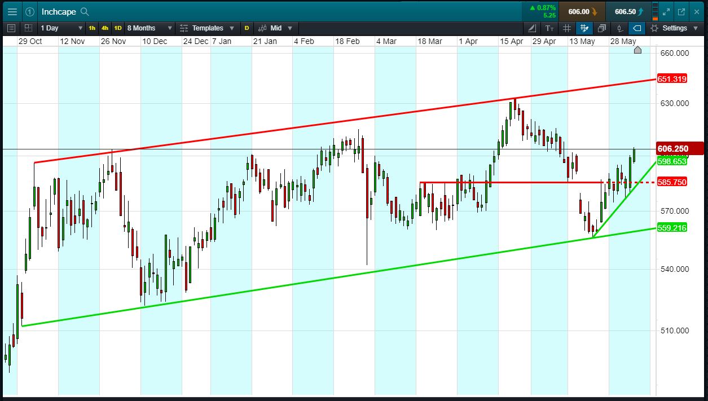Open the hamburger main menu
708x401 pixels.
[x=12, y=11]
